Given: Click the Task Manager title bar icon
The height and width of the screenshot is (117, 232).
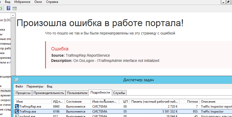Looking at the screenshot, I should pos(16,80).
